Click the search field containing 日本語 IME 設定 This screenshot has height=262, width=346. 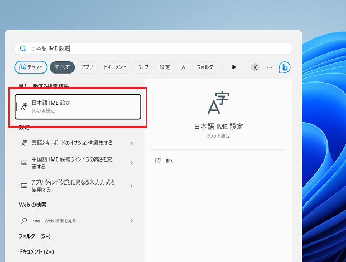pos(153,48)
